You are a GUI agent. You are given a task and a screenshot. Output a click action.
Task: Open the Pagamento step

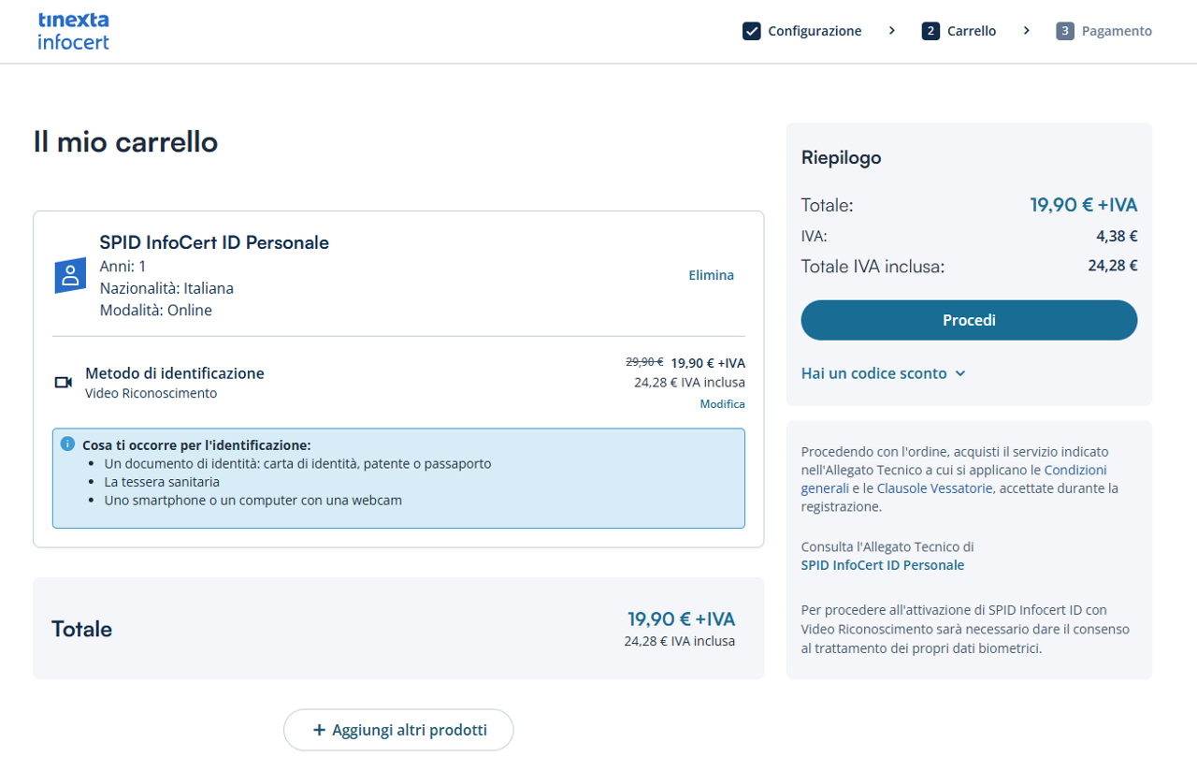(x=1117, y=31)
